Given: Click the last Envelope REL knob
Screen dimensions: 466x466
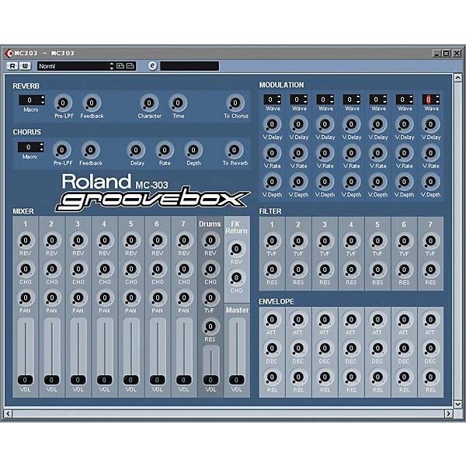Looking at the screenshot, I should pyautogui.click(x=430, y=377).
